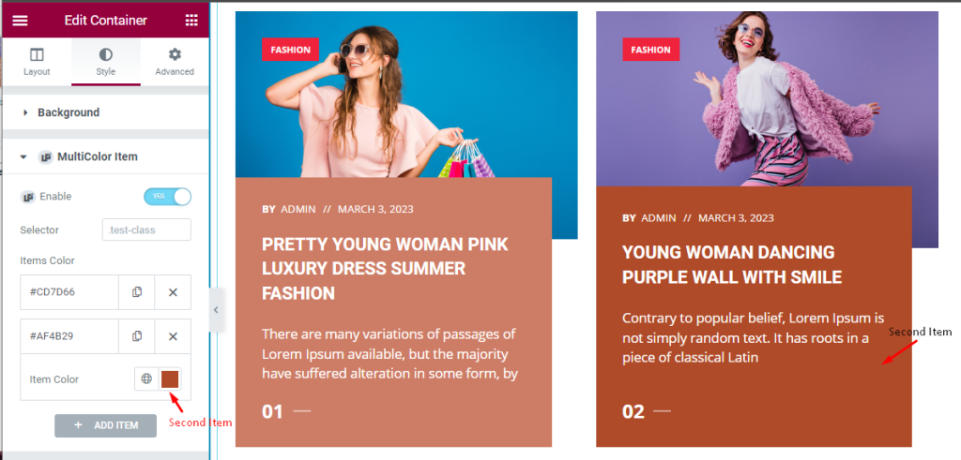Open global colors globe icon
The image size is (961, 460).
[x=146, y=378]
